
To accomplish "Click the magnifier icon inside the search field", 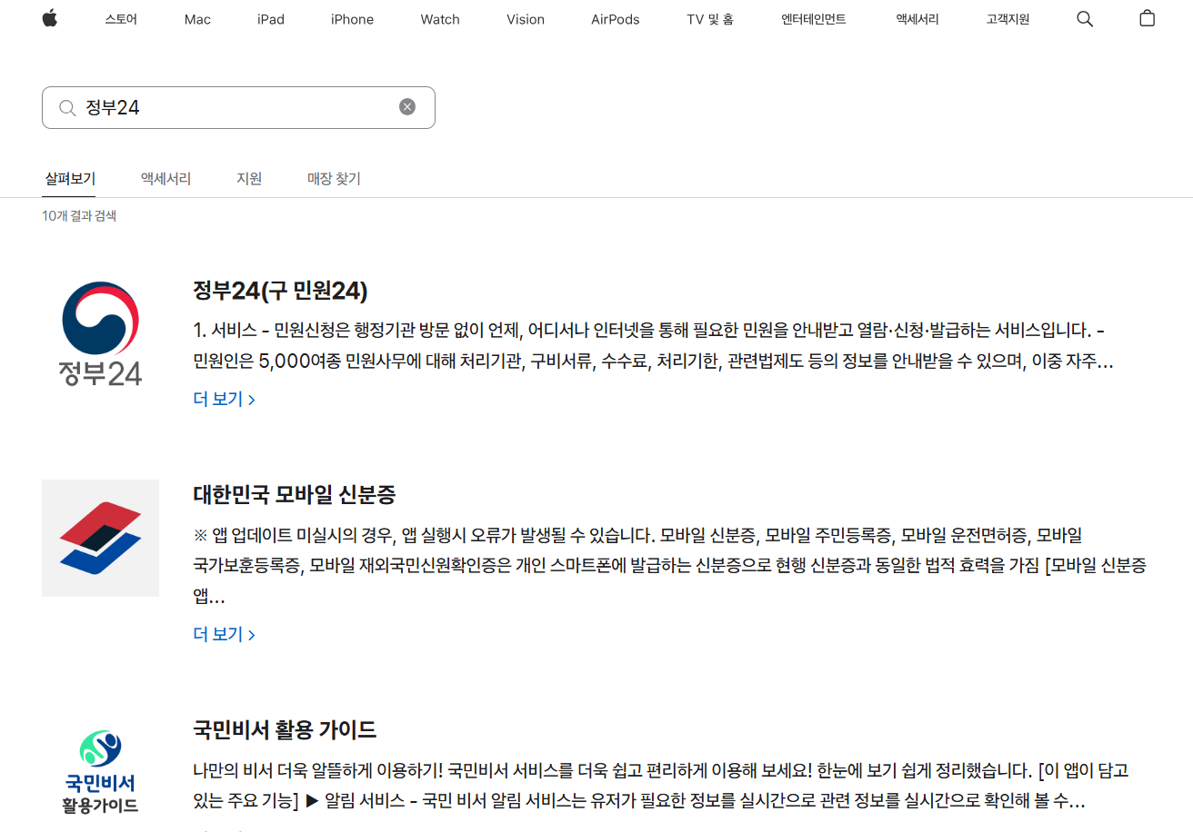I will point(67,106).
